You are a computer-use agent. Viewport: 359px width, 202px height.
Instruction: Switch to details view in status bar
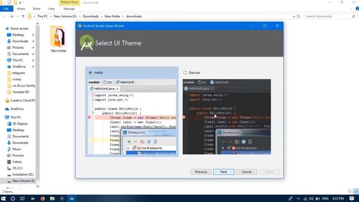click(350, 191)
